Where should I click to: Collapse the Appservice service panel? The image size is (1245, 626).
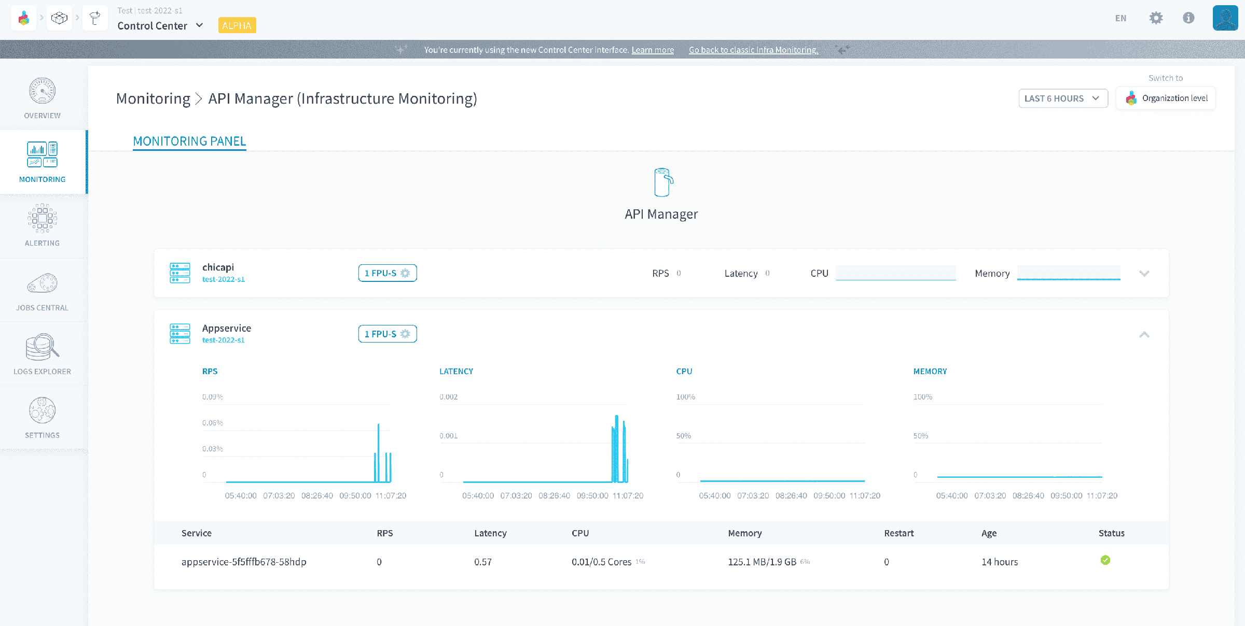1144,334
